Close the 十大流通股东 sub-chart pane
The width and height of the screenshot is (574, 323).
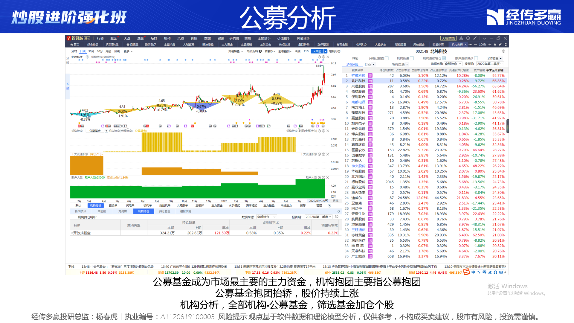tap(328, 154)
